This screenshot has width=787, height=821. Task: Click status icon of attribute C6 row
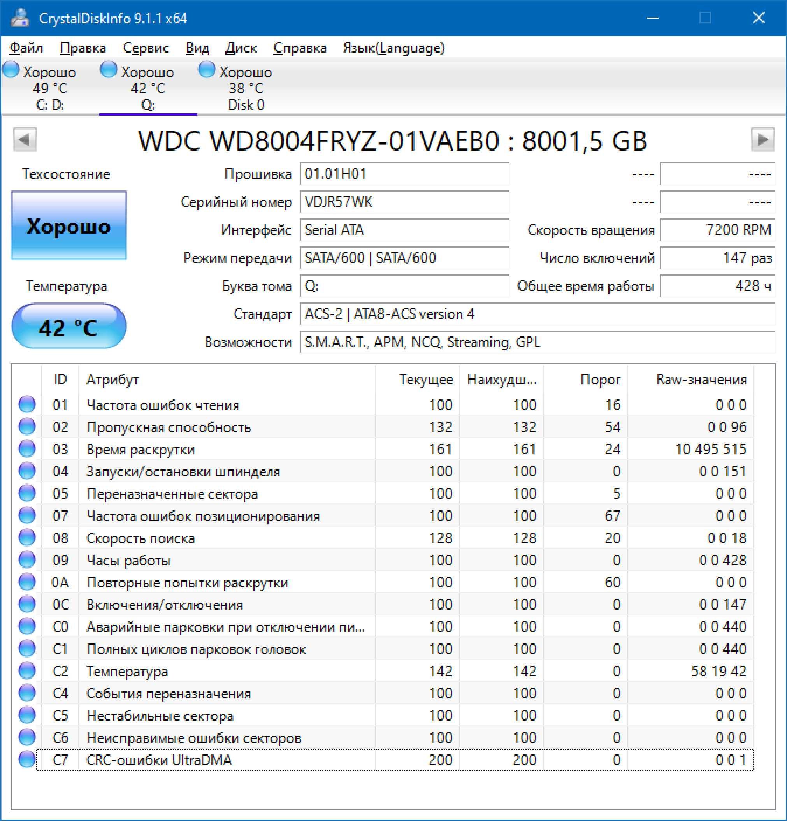coord(27,738)
